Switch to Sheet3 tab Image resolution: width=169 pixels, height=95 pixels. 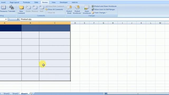(x=15, y=94)
